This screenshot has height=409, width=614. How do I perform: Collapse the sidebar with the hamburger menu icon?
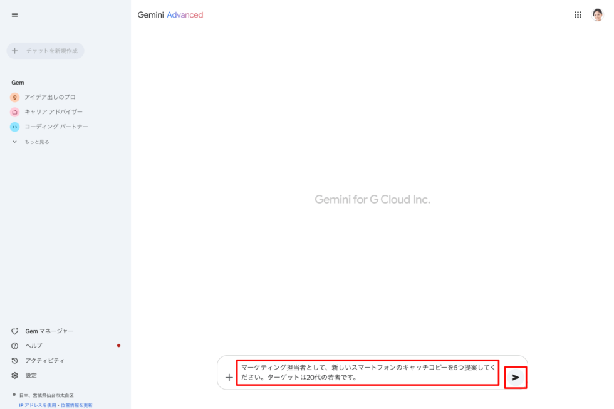tap(15, 15)
